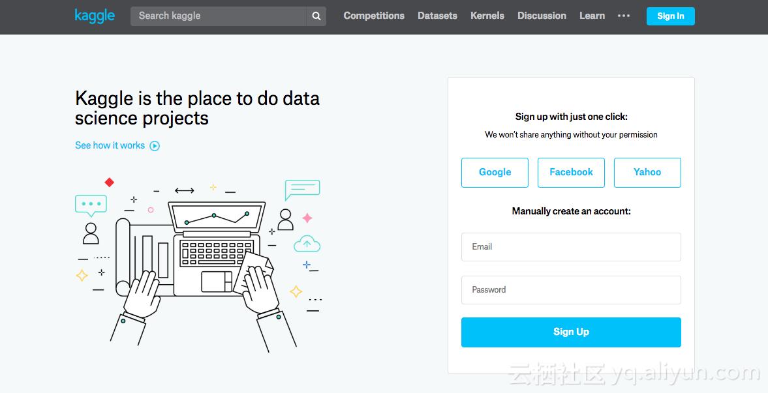Click into the Search kaggle box
768x393 pixels.
tap(219, 16)
